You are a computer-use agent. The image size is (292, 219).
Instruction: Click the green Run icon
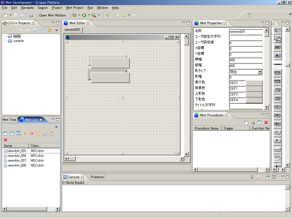click(84, 15)
